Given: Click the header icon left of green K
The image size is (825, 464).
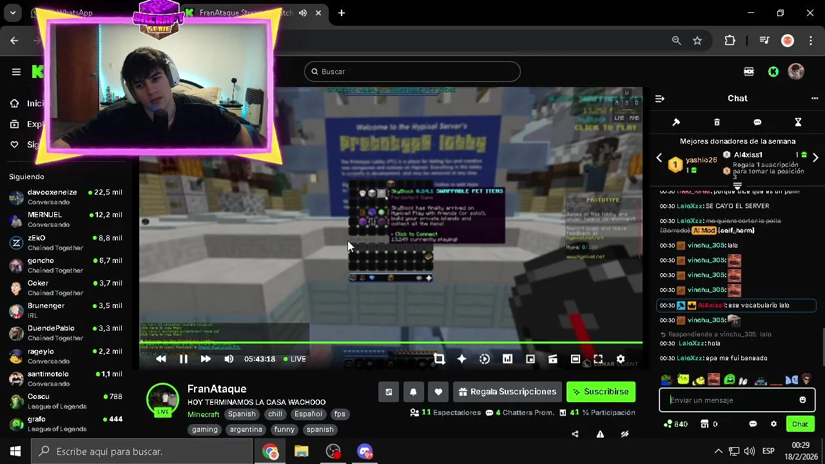Looking at the screenshot, I should tap(749, 72).
